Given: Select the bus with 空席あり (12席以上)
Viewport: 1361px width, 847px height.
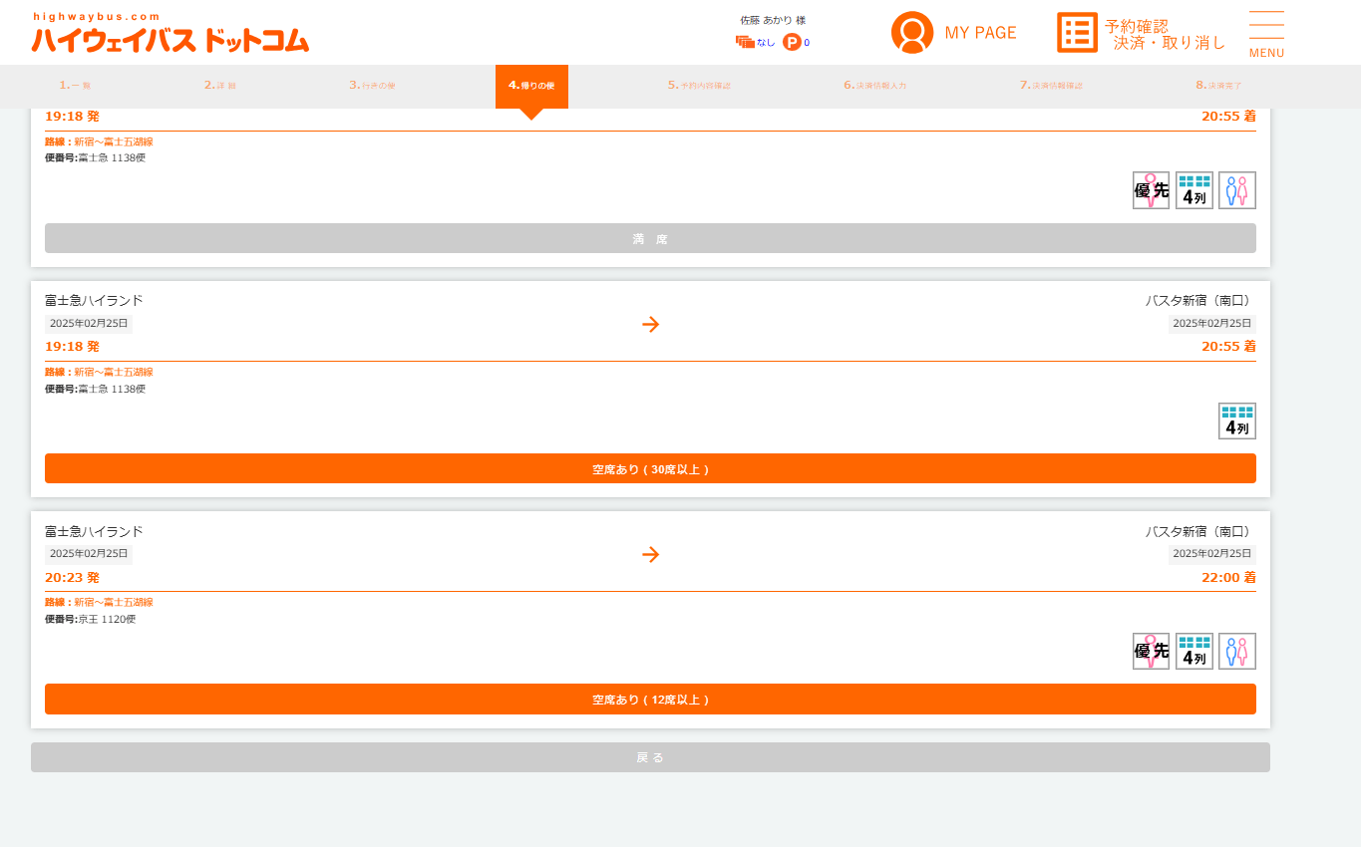Looking at the screenshot, I should pyautogui.click(x=650, y=700).
